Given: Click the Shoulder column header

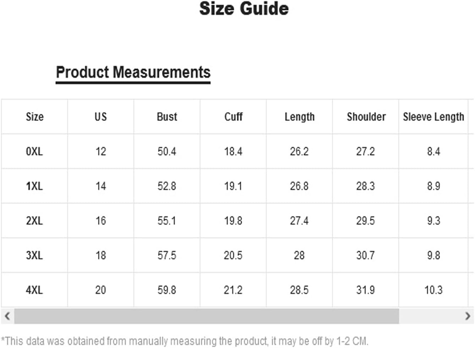Looking at the screenshot, I should pos(366,117).
